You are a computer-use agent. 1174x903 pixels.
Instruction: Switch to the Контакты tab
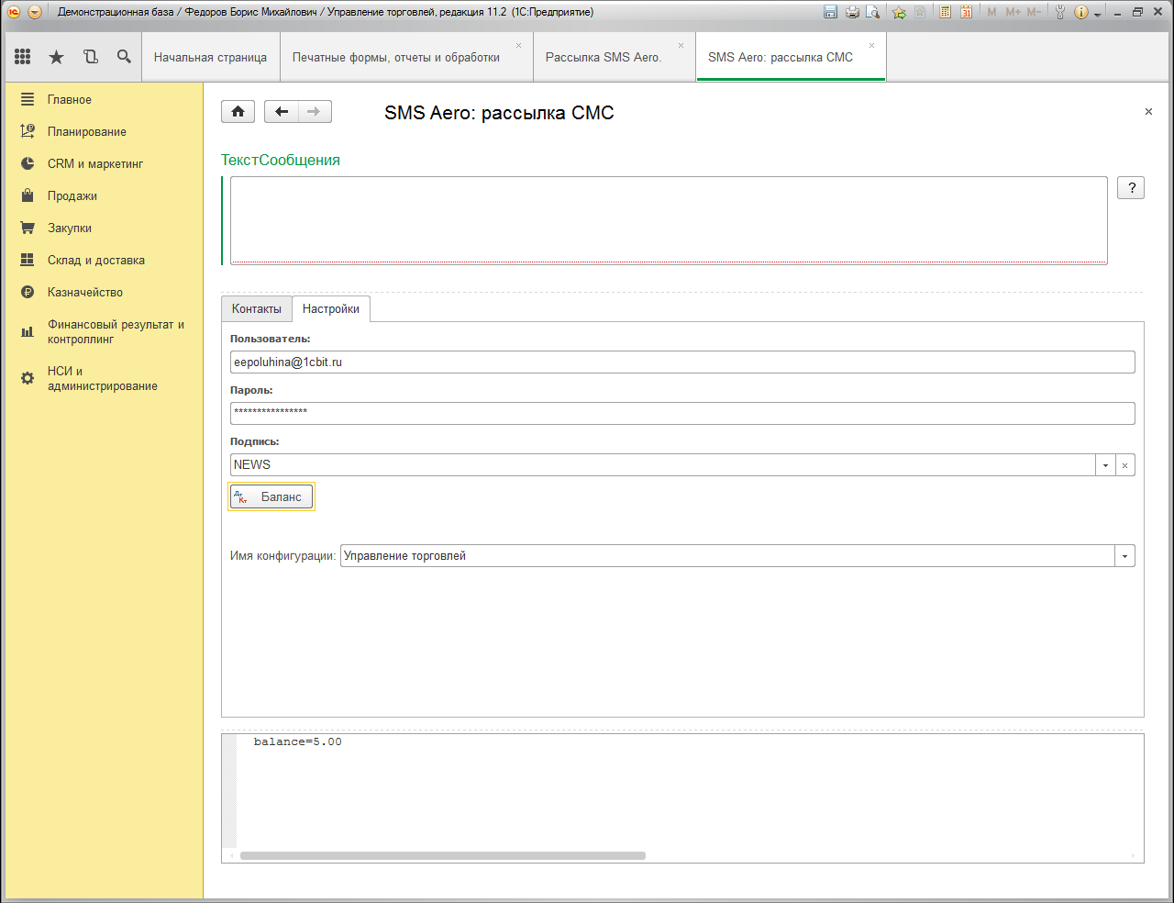[257, 309]
